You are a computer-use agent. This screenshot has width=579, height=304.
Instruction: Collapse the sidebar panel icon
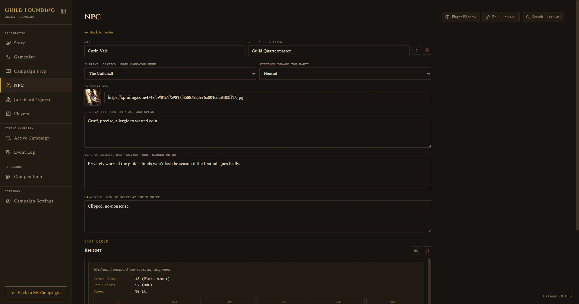pos(63,11)
